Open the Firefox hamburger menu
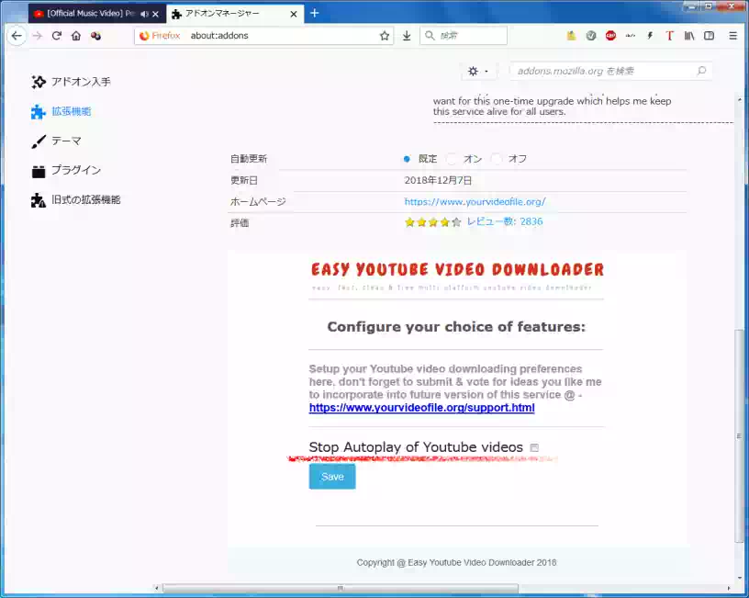Screen dimensions: 749x598 click(x=732, y=36)
